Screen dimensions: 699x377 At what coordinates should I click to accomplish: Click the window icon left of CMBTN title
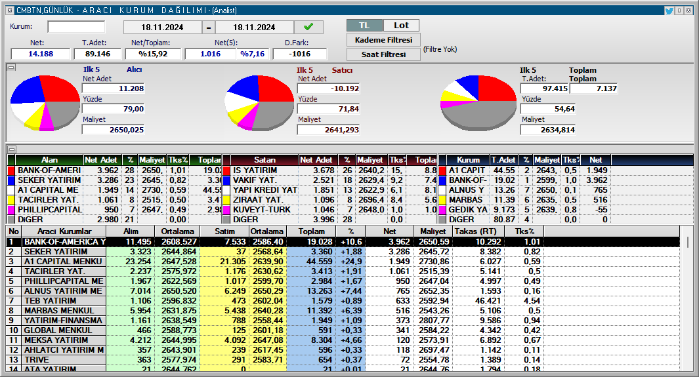(10, 10)
